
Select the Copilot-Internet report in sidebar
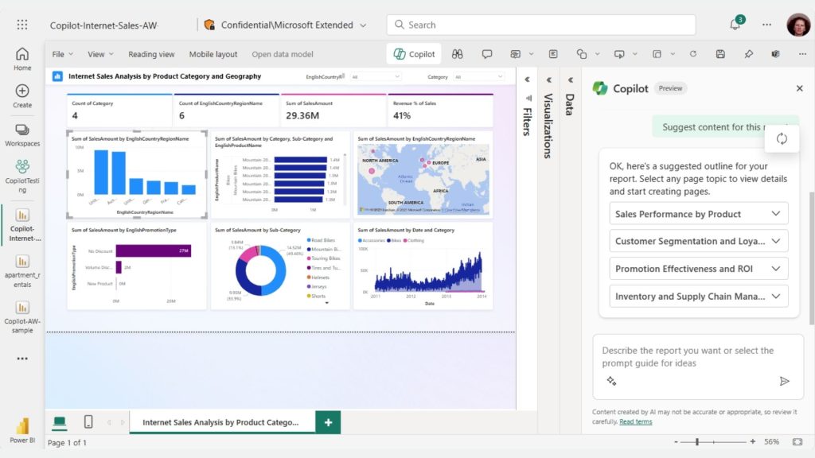(21, 226)
